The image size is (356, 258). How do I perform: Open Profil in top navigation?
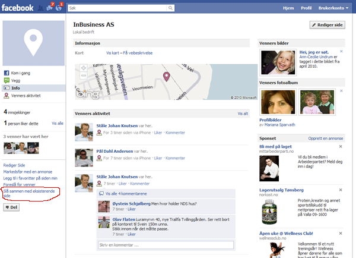click(306, 8)
